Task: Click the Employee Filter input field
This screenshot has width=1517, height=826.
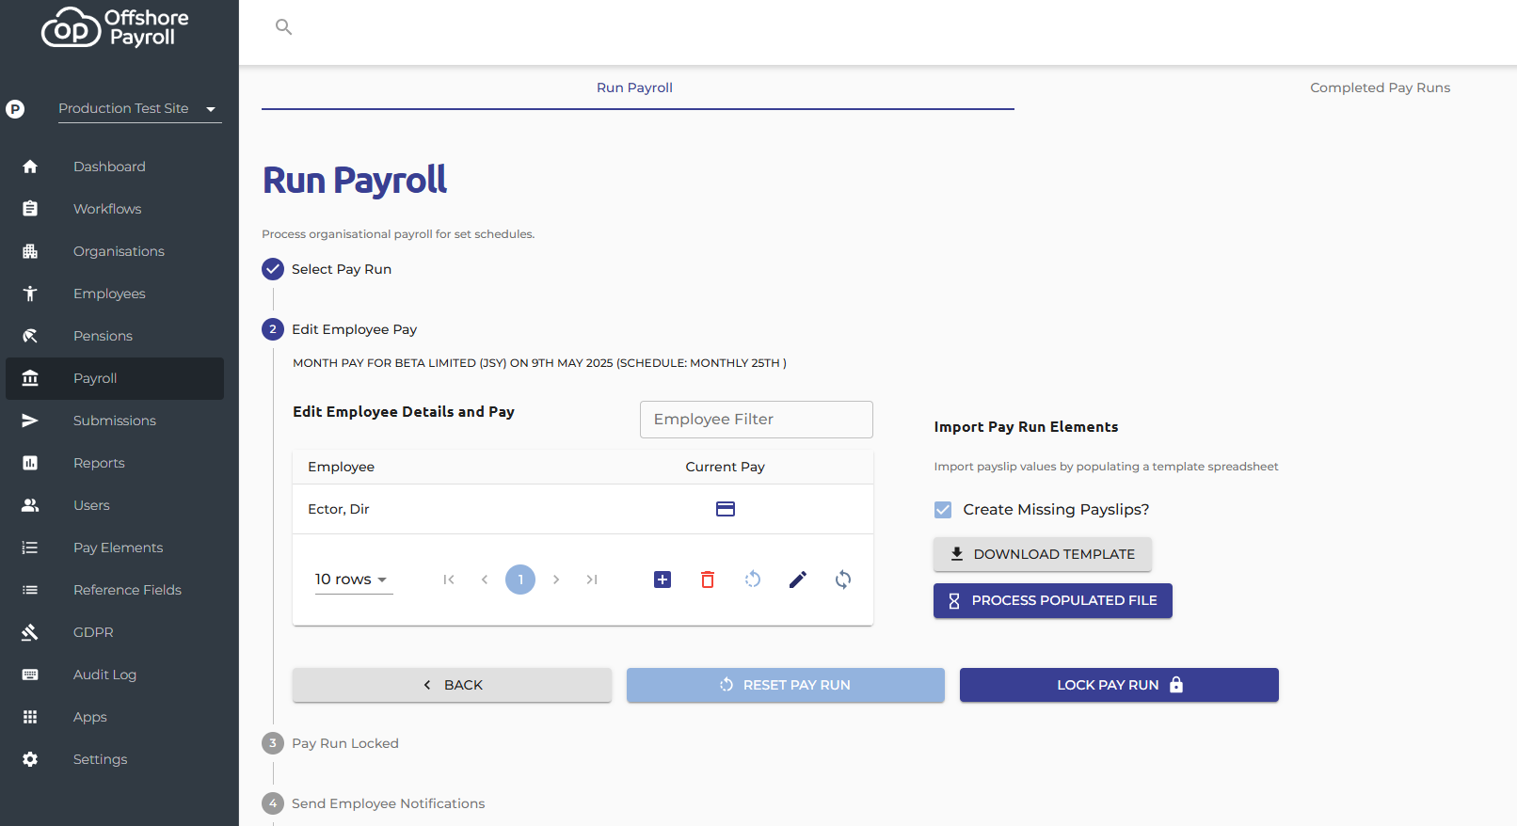Action: pyautogui.click(x=757, y=420)
